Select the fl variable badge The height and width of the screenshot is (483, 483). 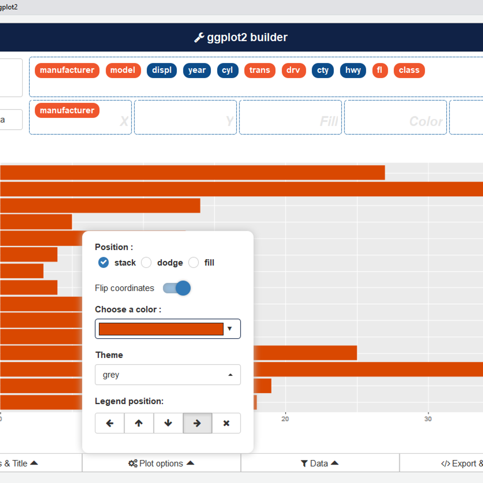tap(380, 70)
